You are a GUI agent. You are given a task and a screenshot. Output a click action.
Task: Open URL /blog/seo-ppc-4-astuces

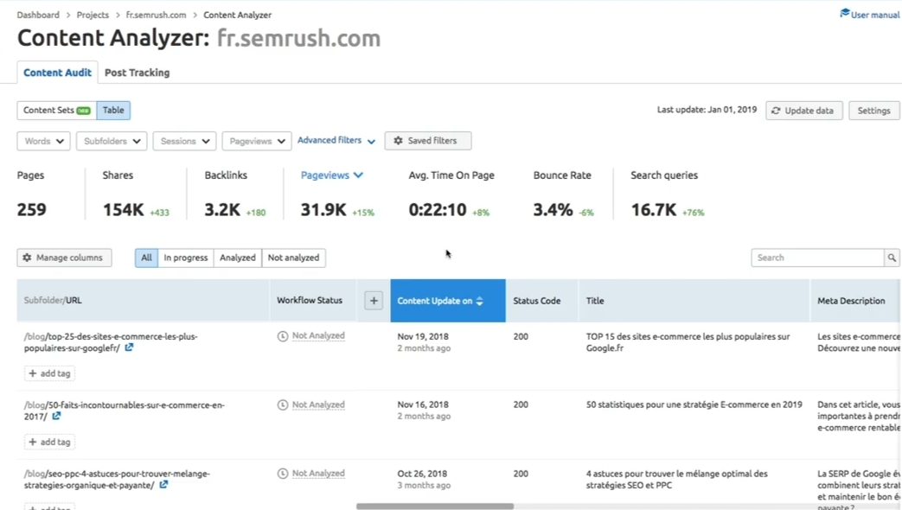117,480
